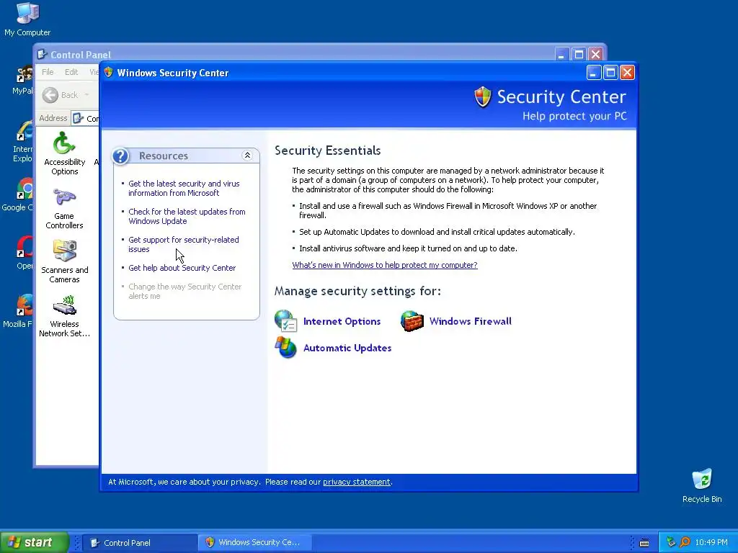
Task: Click the Automatic Updates label
Action: (347, 348)
